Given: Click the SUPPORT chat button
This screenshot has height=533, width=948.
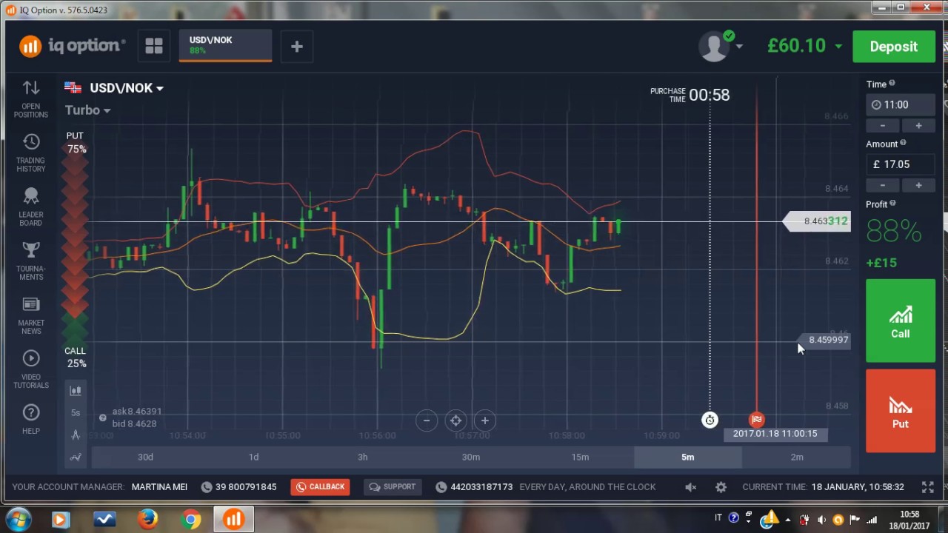Looking at the screenshot, I should click(392, 486).
